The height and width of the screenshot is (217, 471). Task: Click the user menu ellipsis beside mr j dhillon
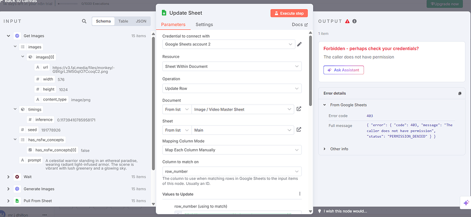tap(45, 215)
